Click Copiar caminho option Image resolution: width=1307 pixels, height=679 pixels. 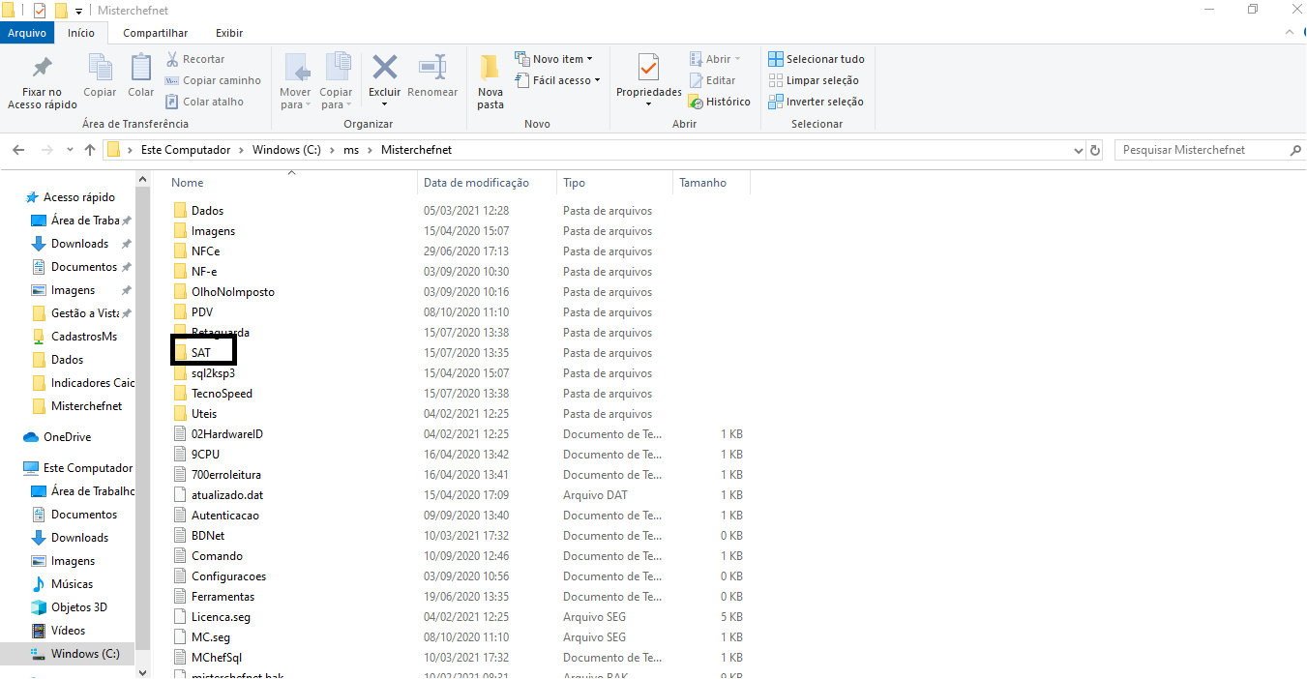213,80
